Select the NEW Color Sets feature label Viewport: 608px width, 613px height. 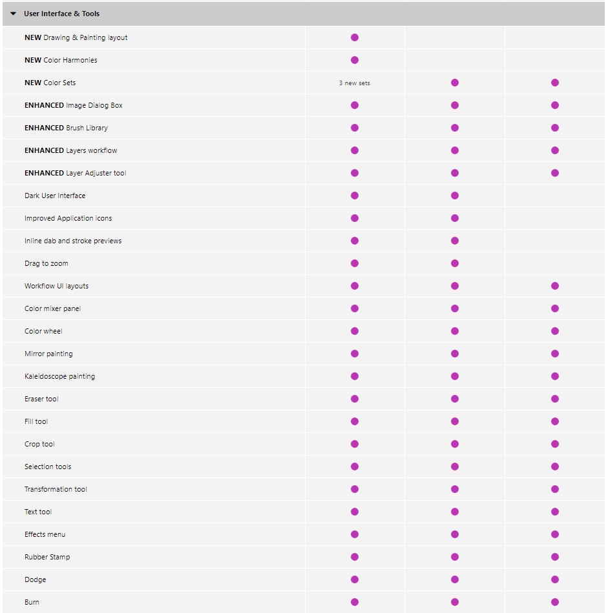click(50, 83)
